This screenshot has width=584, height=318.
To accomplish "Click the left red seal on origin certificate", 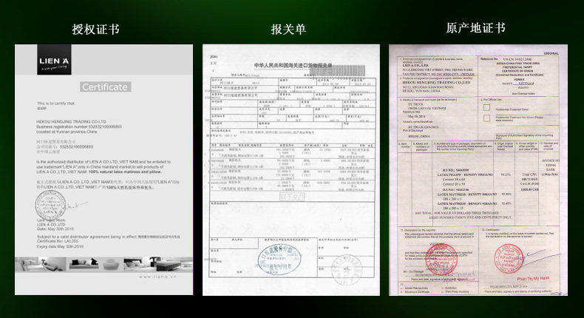I will pyautogui.click(x=441, y=259).
